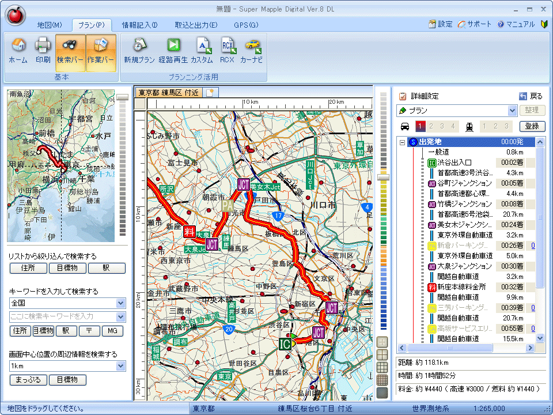Image resolution: width=553 pixels, height=415 pixels.
Task: Click the 登録 register button
Action: pos(532,126)
